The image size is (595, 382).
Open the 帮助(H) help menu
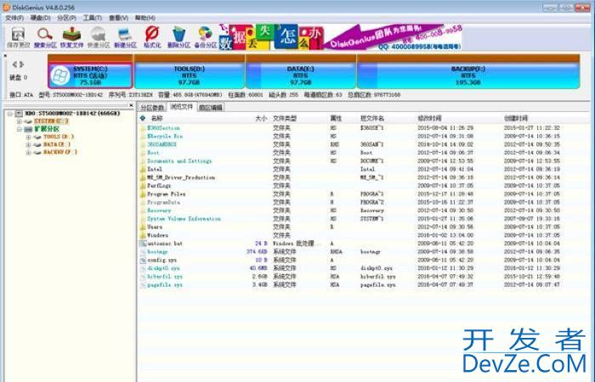(144, 18)
